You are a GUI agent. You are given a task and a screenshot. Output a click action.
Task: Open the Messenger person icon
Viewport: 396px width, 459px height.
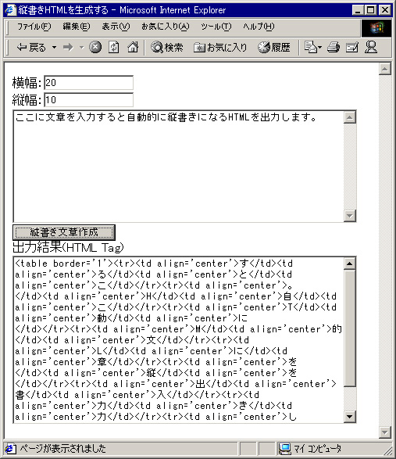[x=371, y=47]
